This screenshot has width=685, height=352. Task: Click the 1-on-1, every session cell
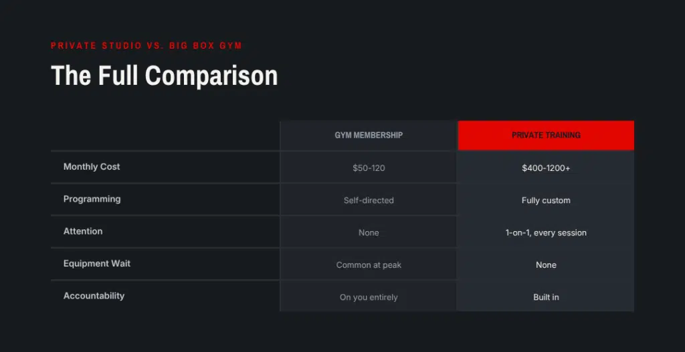coord(546,232)
